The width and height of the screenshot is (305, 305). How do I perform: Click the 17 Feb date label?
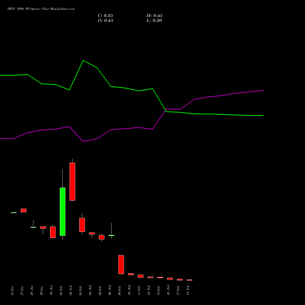click(x=178, y=290)
